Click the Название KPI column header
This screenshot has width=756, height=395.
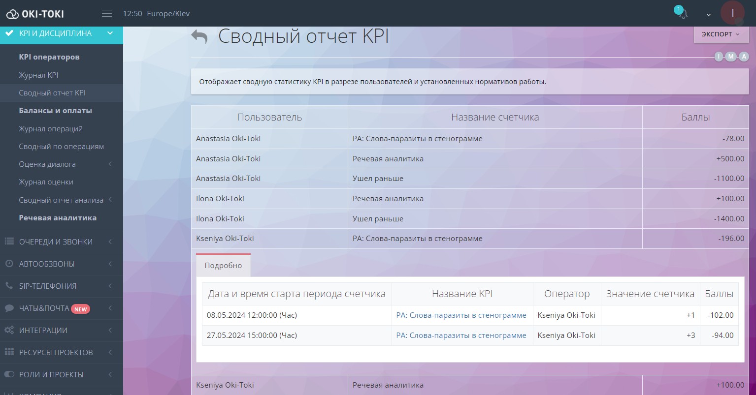tap(462, 294)
